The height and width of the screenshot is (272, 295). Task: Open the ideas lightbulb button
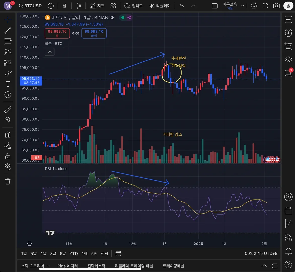(288, 6)
